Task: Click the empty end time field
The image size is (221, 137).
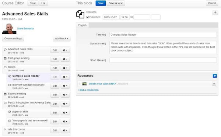Action: tap(155, 17)
